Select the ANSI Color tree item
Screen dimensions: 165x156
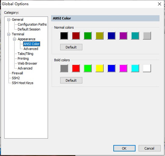[x=32, y=44]
